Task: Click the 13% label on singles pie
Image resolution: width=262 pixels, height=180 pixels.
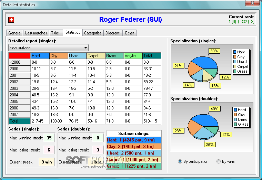Action: pos(215,86)
